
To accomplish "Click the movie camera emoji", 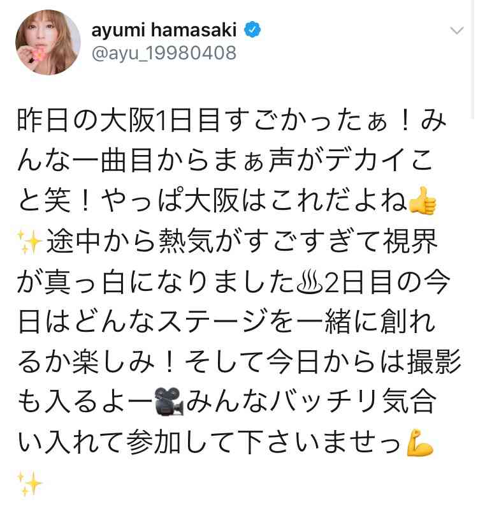I will (170, 401).
